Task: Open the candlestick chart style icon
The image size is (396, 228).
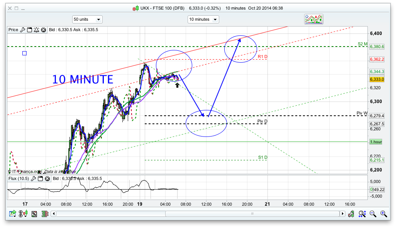Action: 23,214
